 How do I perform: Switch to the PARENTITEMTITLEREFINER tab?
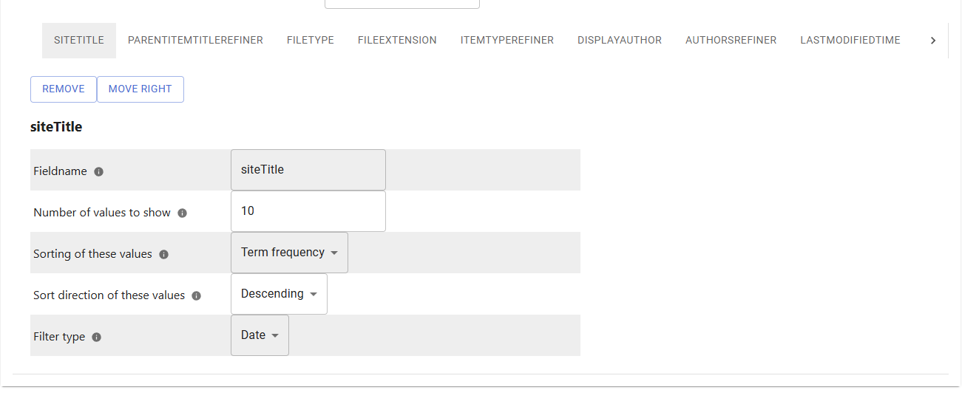tap(195, 41)
